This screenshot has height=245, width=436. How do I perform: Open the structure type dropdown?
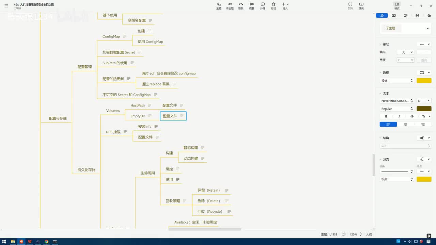(x=424, y=138)
